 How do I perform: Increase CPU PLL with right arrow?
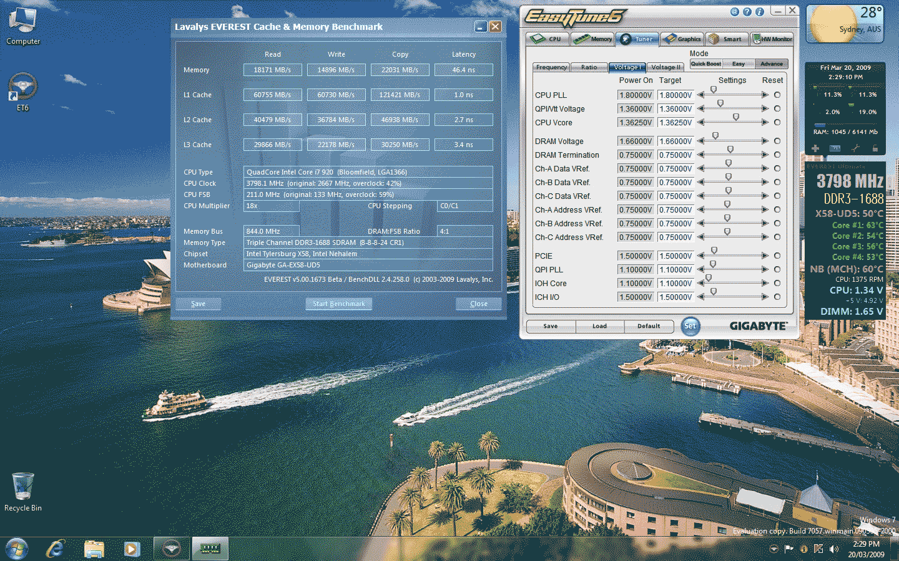[x=765, y=95]
